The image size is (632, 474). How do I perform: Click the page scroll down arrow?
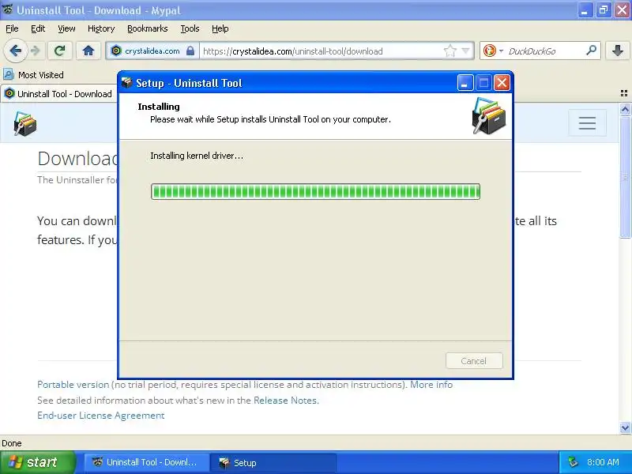click(625, 427)
